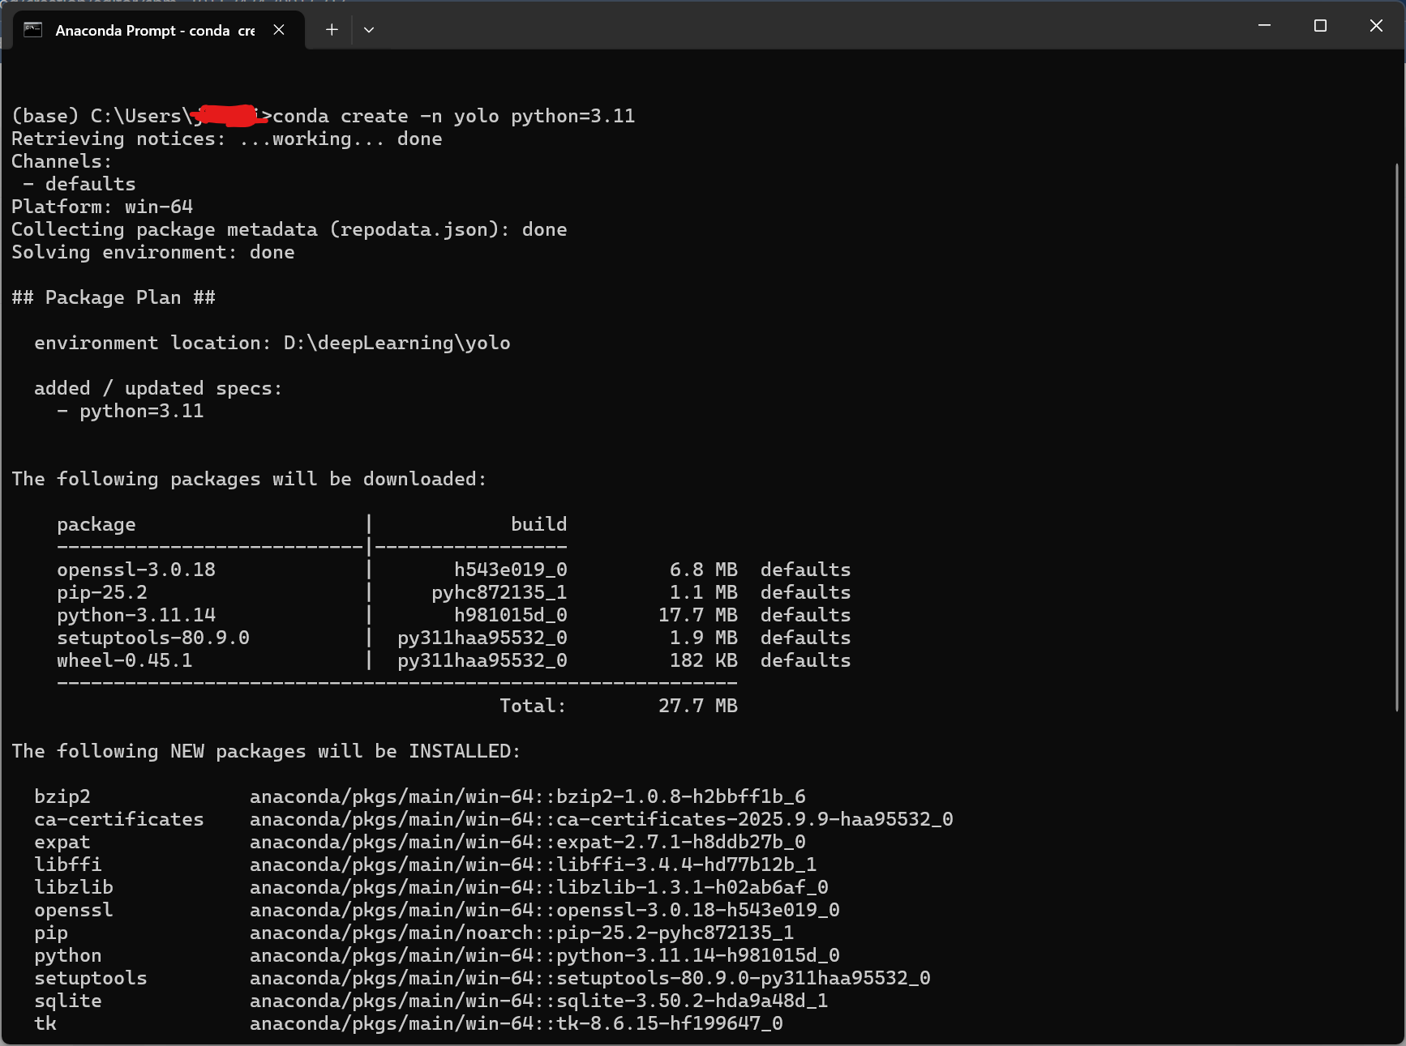Click the environment location D:\deepLearning\yolo text

[x=397, y=343]
